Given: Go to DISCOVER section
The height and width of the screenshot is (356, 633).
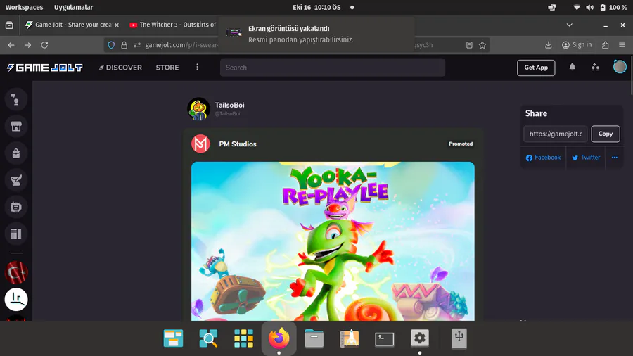Looking at the screenshot, I should [120, 68].
